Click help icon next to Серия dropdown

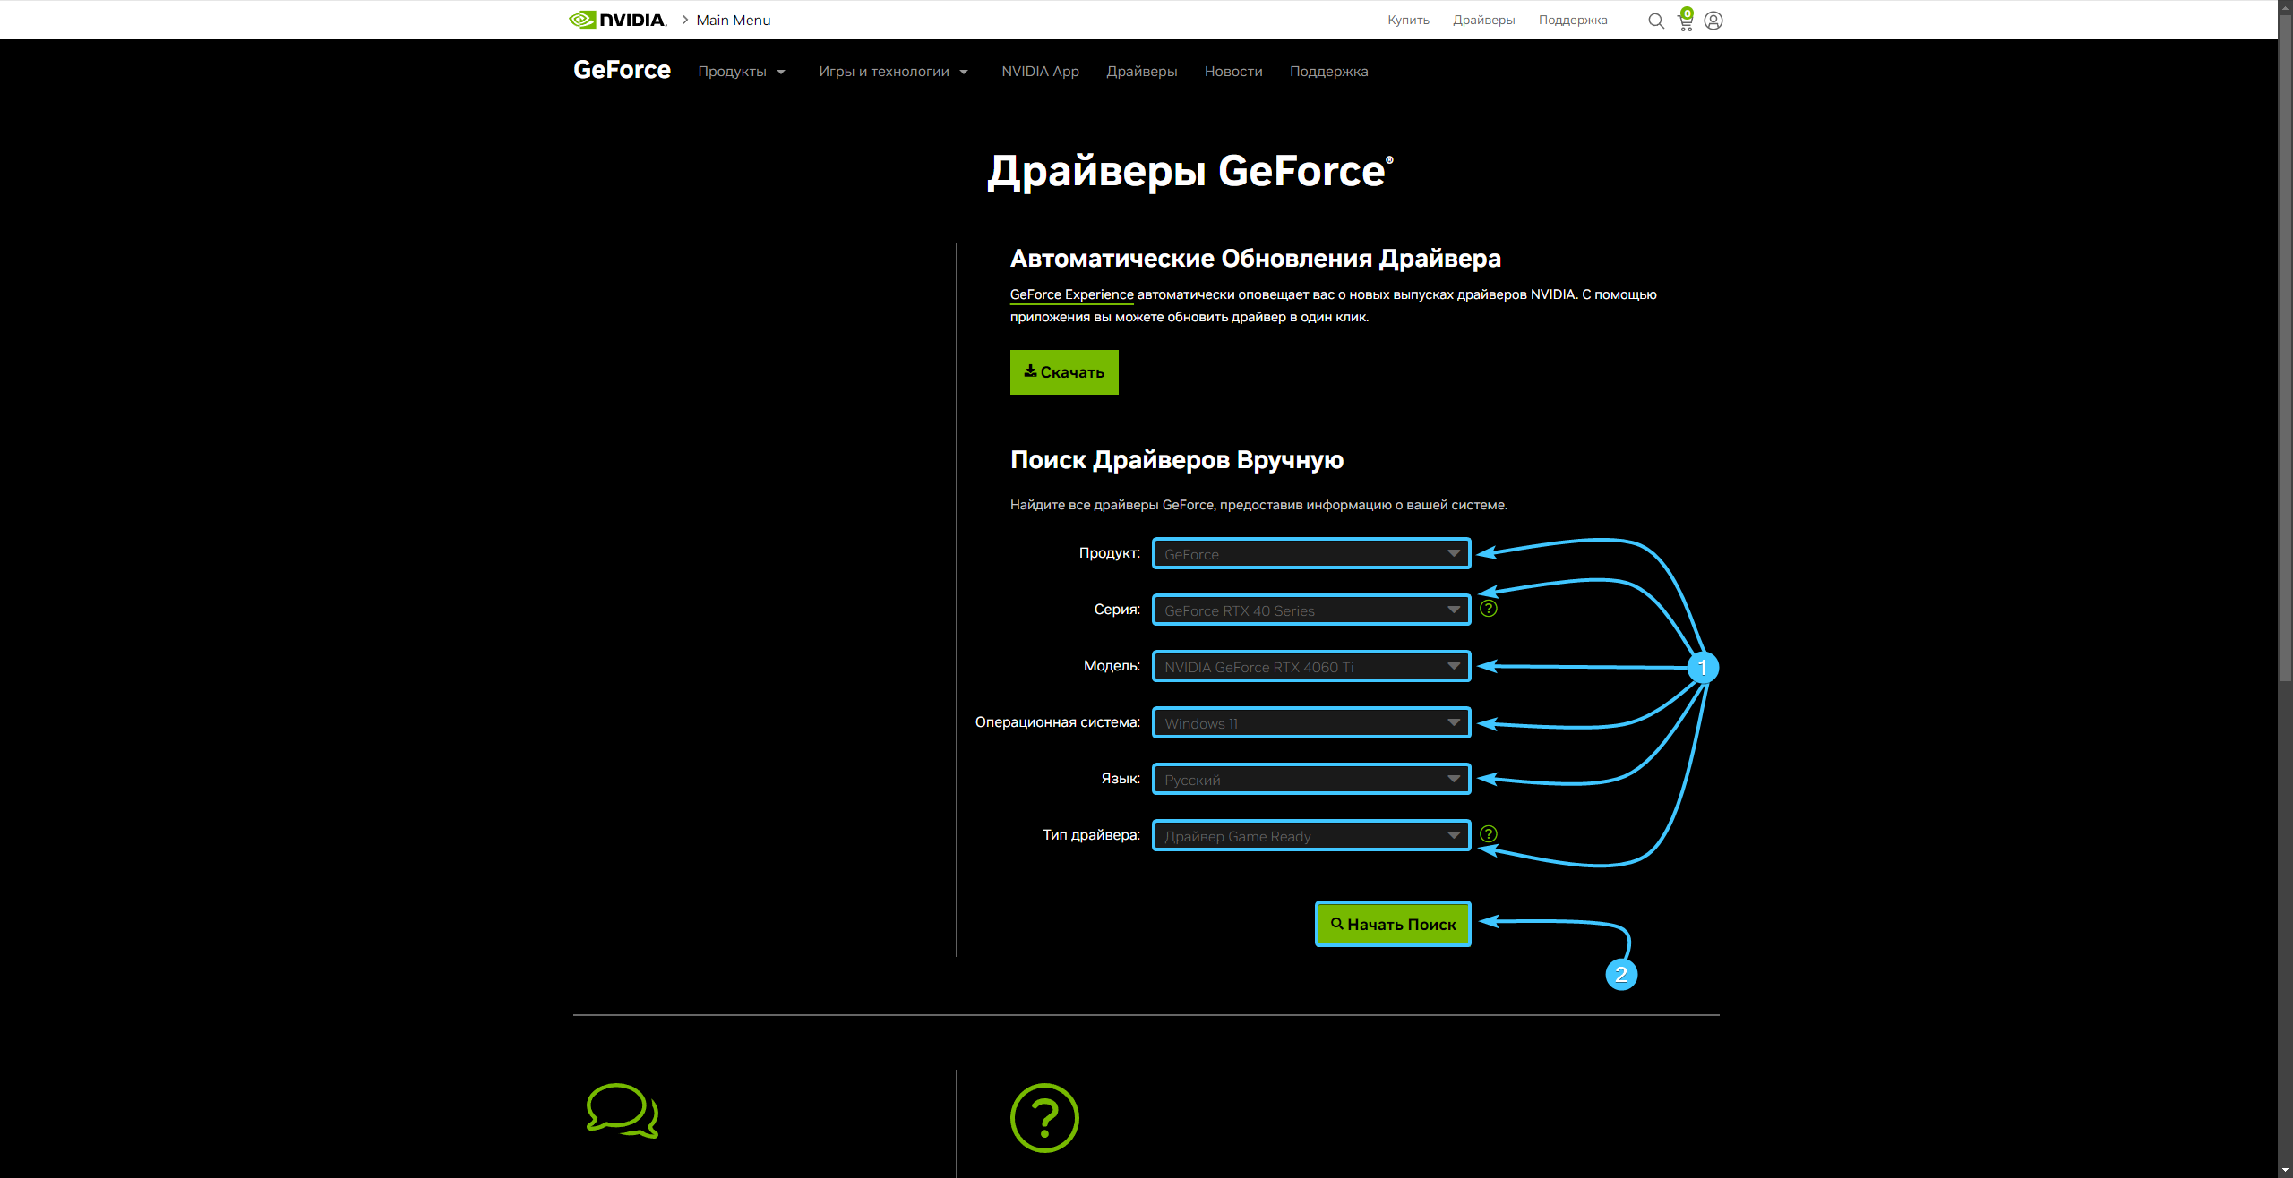[1489, 609]
